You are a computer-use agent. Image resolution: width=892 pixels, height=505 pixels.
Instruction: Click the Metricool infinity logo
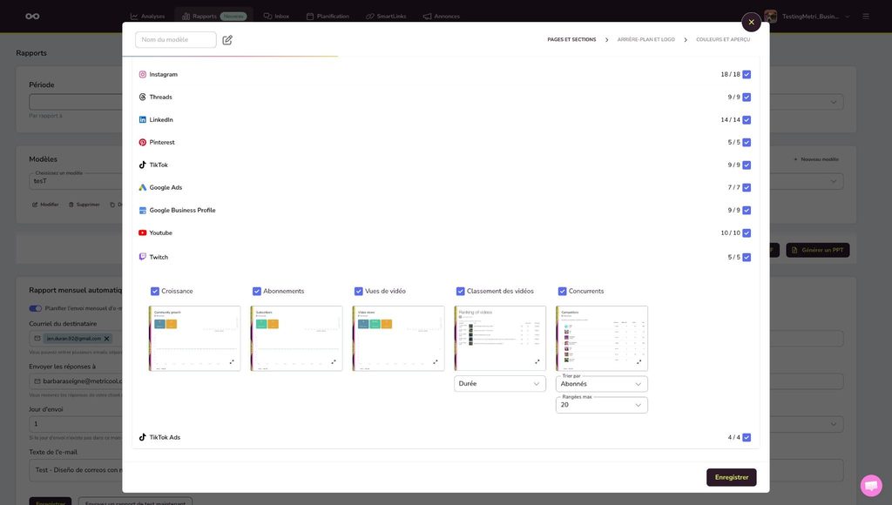coord(32,16)
